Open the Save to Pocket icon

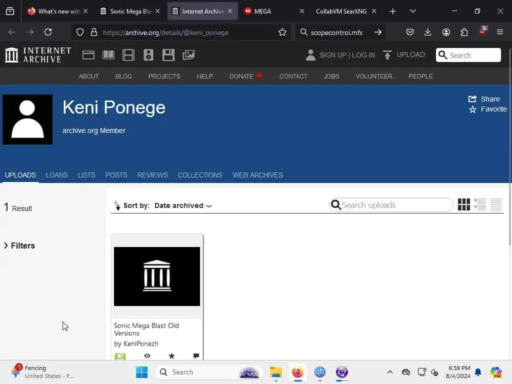[x=410, y=32]
